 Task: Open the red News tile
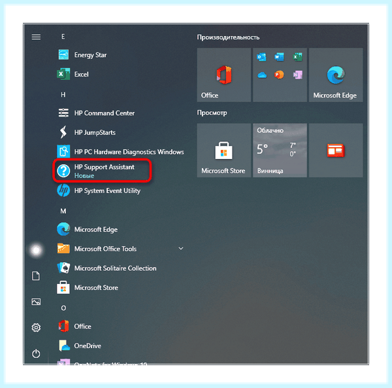pyautogui.click(x=336, y=150)
